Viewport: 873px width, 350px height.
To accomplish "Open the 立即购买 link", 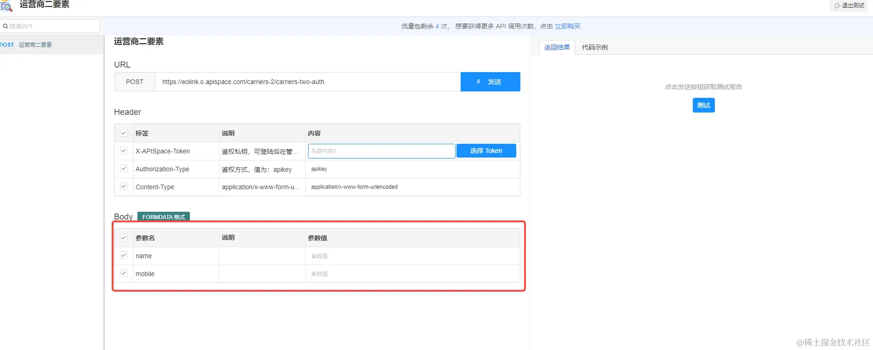I will [568, 26].
